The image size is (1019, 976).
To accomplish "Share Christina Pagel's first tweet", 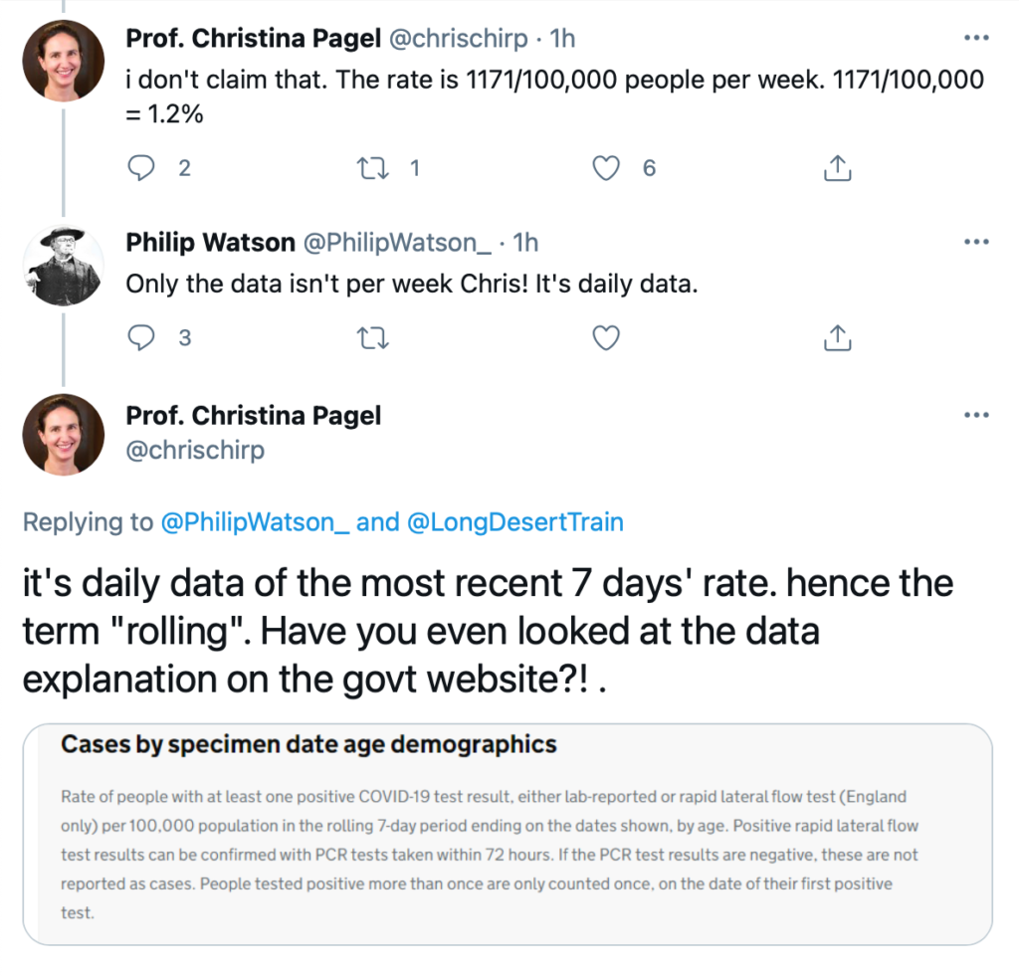I will pos(837,168).
